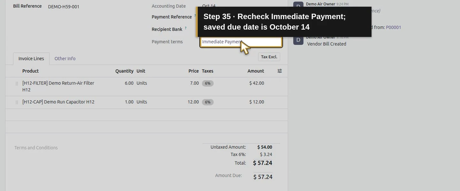Image resolution: width=460 pixels, height=191 pixels.
Task: Click the 6.00 quantity cell
Action: coord(129,83)
